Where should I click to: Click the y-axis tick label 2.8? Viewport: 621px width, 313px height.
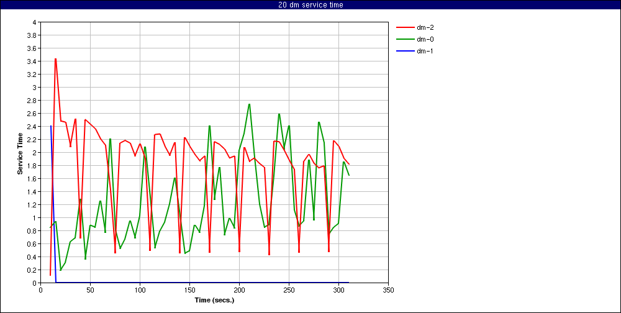point(32,101)
